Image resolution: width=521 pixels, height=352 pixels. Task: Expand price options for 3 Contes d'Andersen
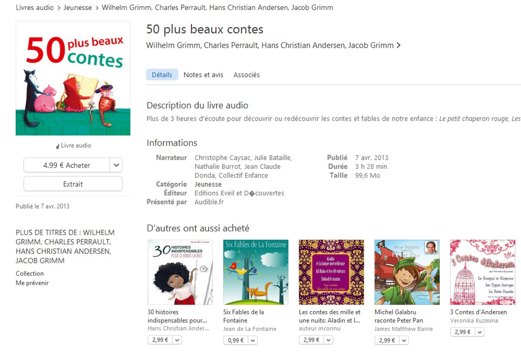tap(480, 332)
